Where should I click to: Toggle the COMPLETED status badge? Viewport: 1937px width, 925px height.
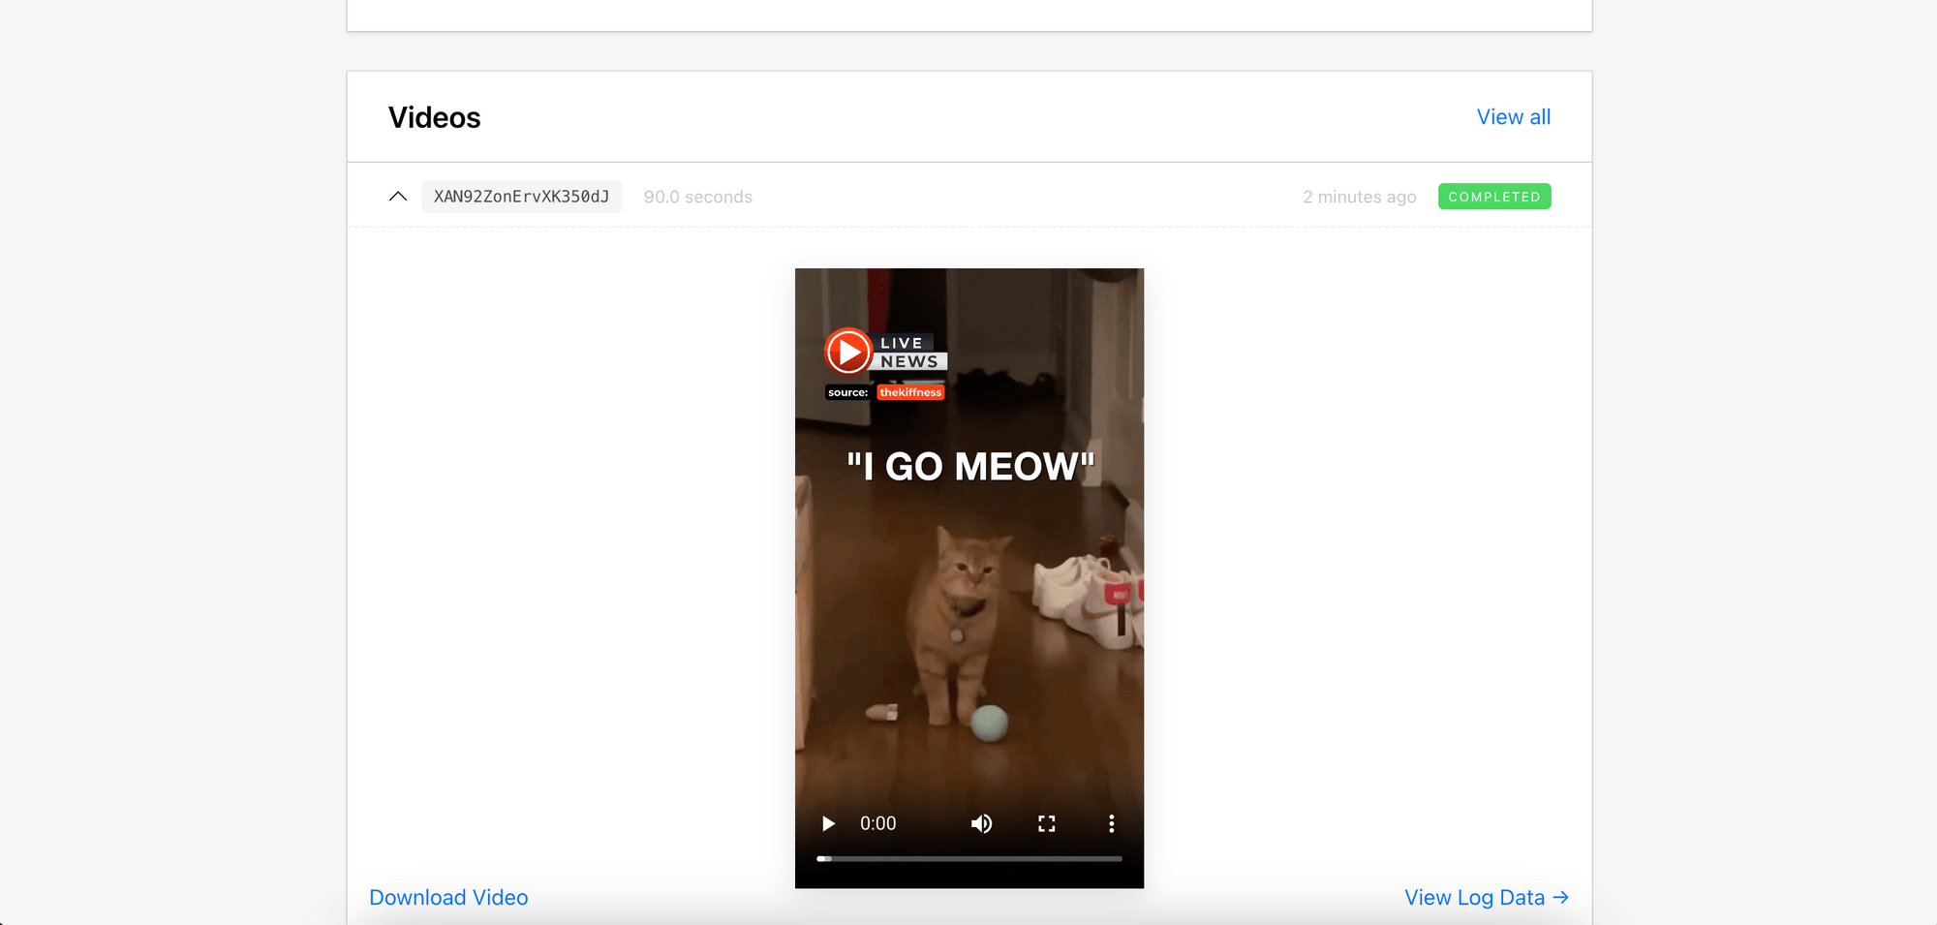(x=1494, y=196)
